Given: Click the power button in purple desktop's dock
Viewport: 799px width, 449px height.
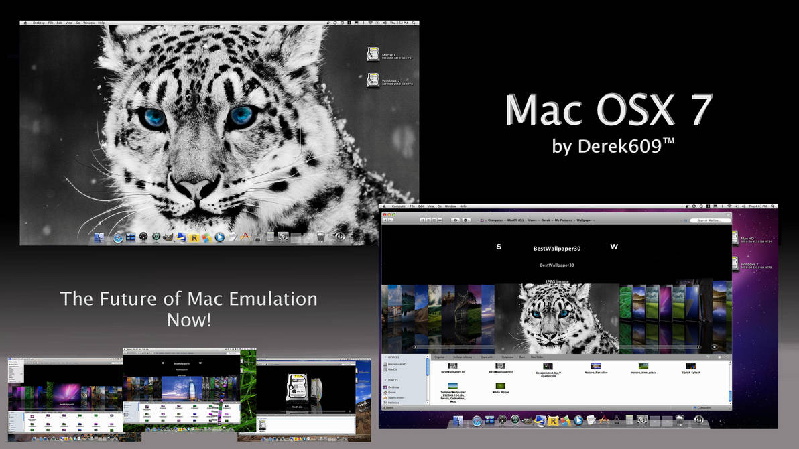Looking at the screenshot, I should [x=699, y=420].
